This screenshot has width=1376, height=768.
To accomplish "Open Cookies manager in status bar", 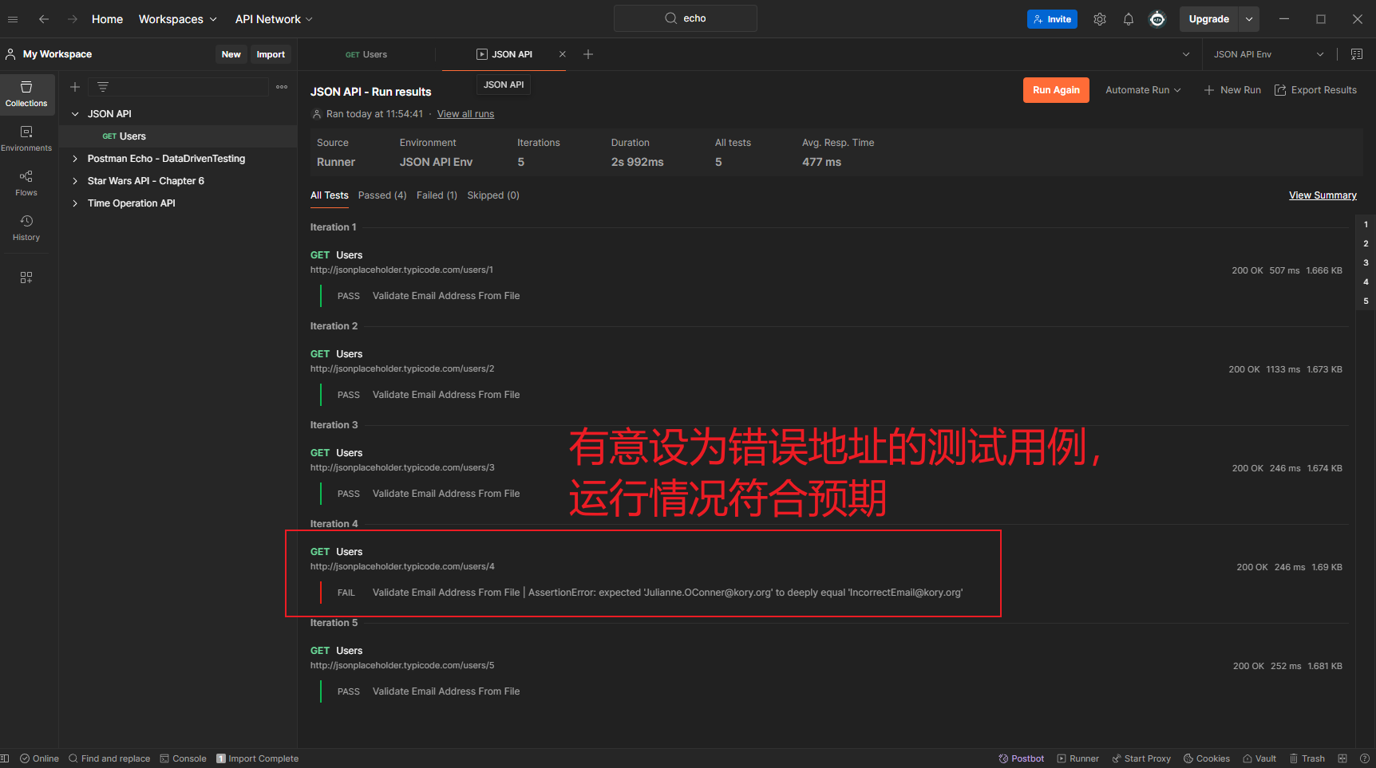I will [x=1207, y=758].
